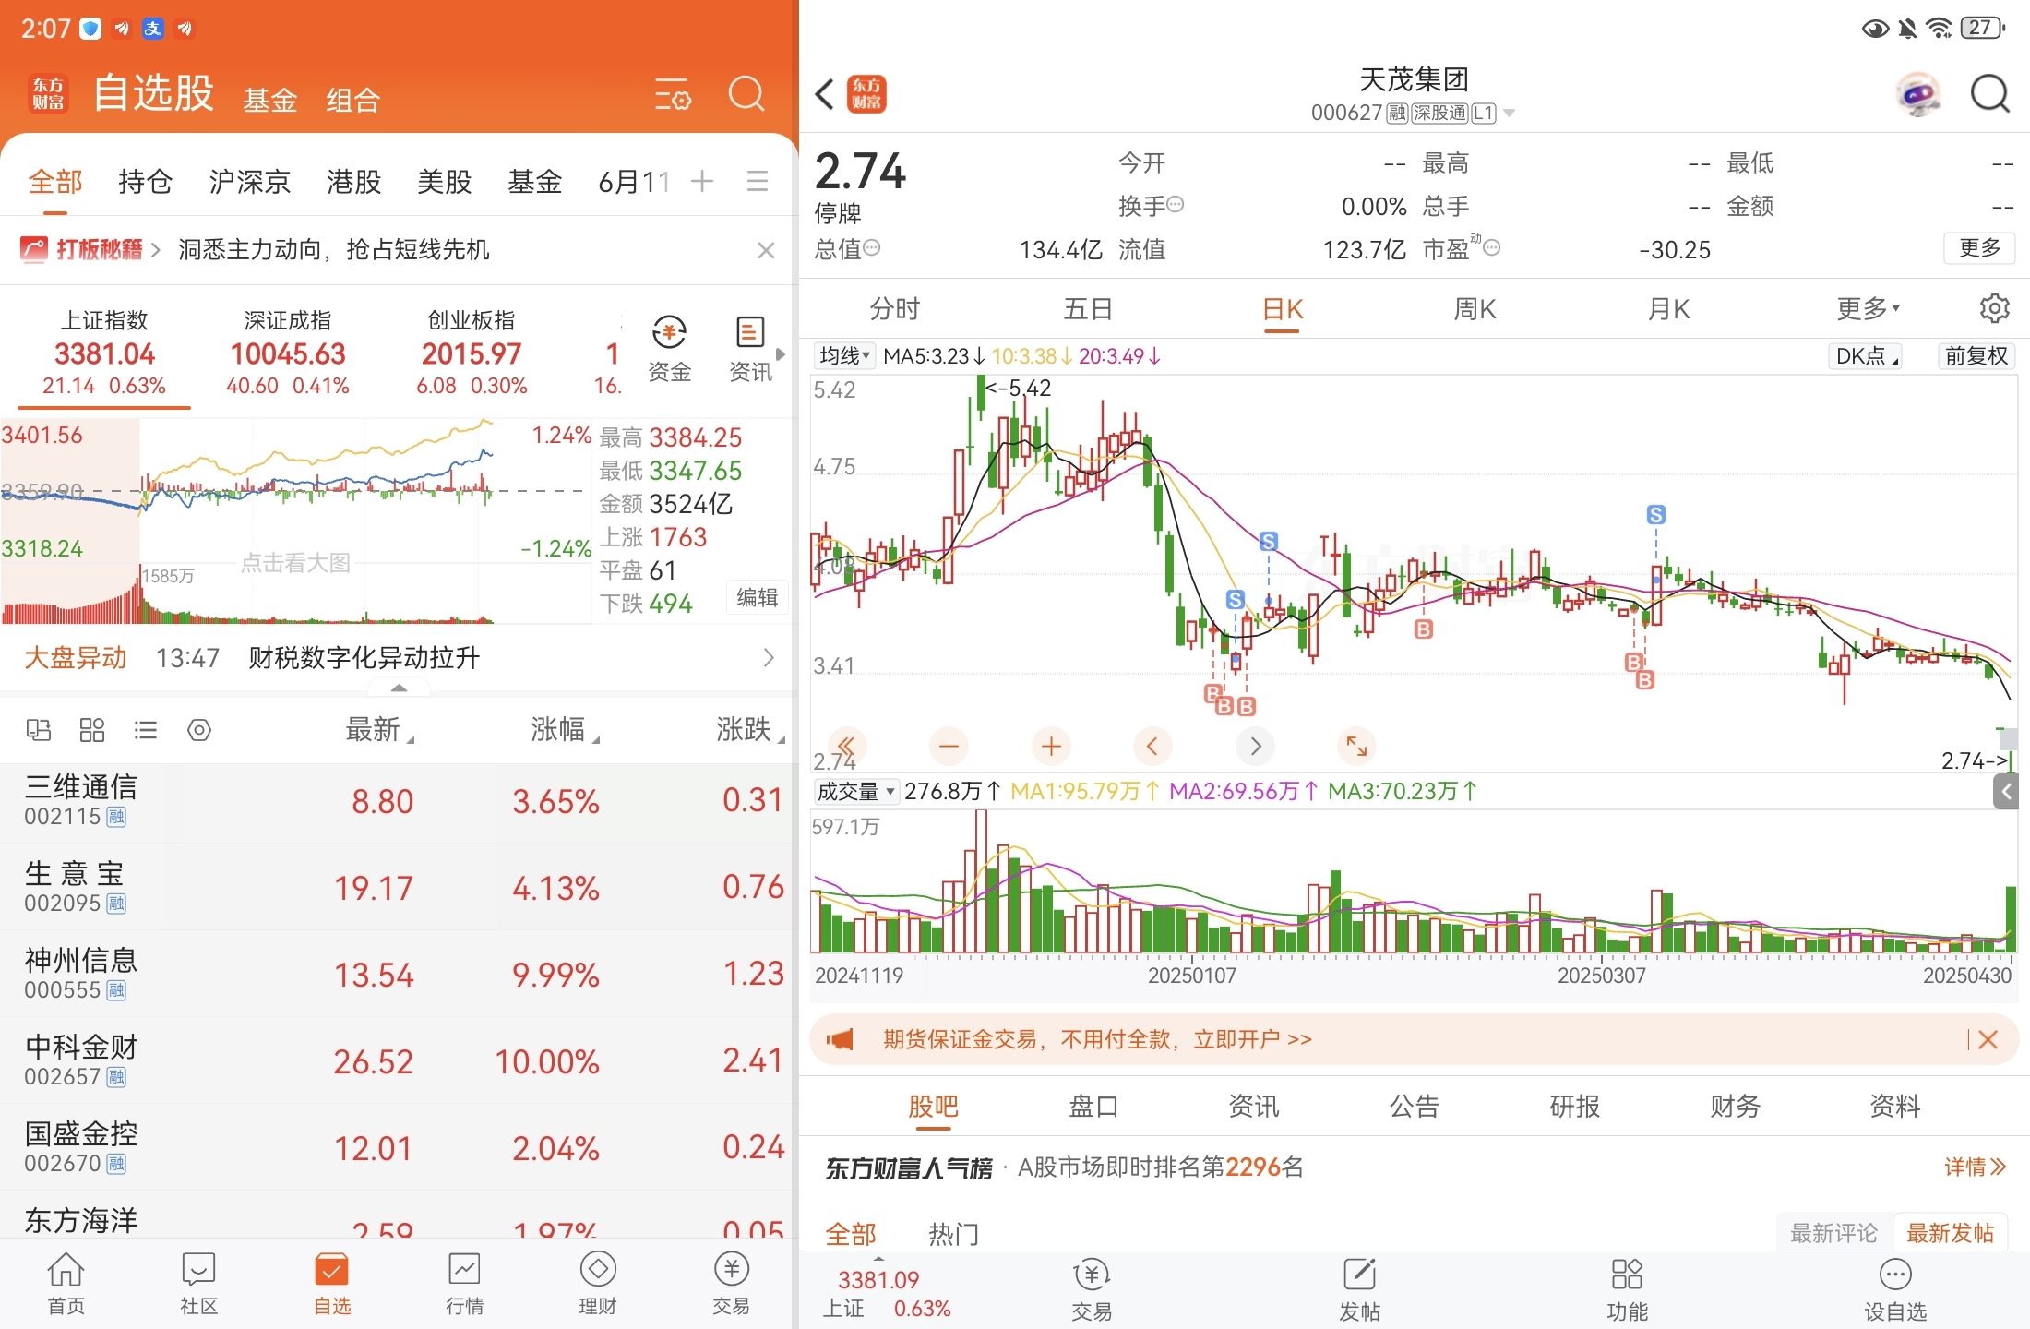Open the 均线 indicator dropdown
This screenshot has height=1329, width=2030.
click(844, 356)
